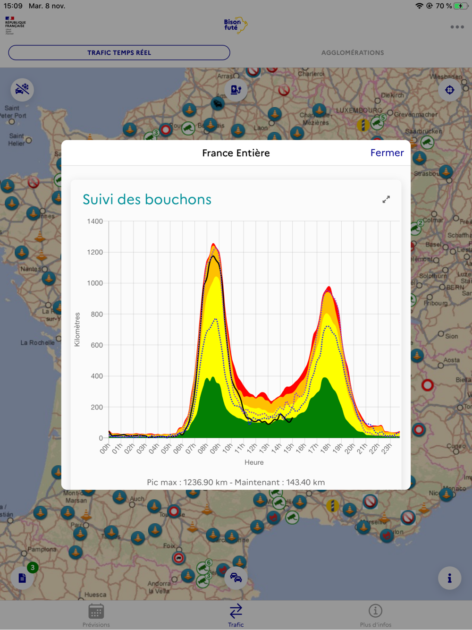This screenshot has width=472, height=630.
Task: Tap the France Entière popup title
Action: click(236, 153)
